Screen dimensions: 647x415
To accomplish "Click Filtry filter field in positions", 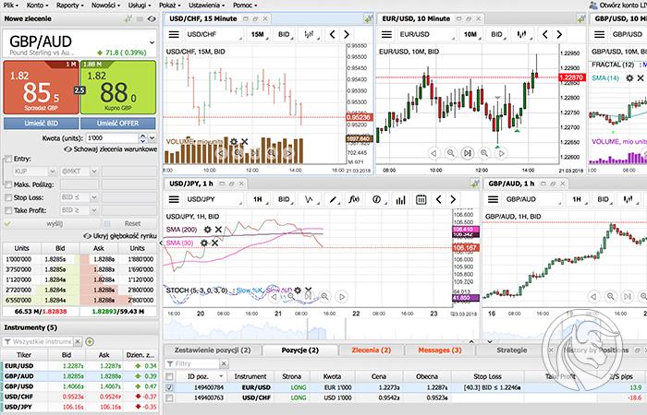I will 192,364.
